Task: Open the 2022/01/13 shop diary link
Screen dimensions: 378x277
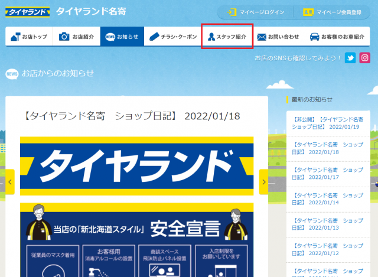Action: tap(328, 224)
